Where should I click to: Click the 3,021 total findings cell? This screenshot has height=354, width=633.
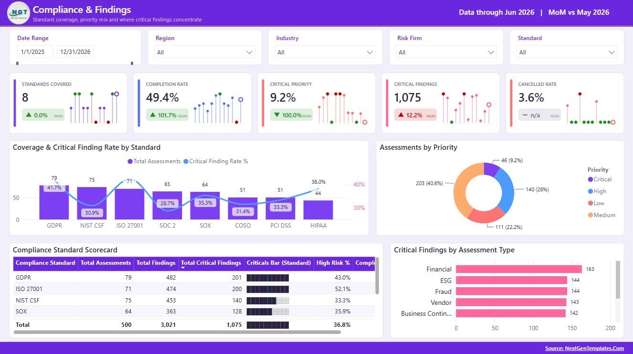(167, 325)
